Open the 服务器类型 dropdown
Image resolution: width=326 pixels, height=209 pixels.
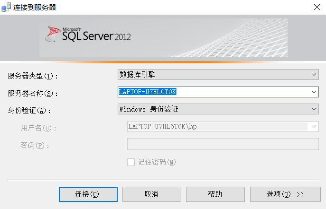click(218, 75)
